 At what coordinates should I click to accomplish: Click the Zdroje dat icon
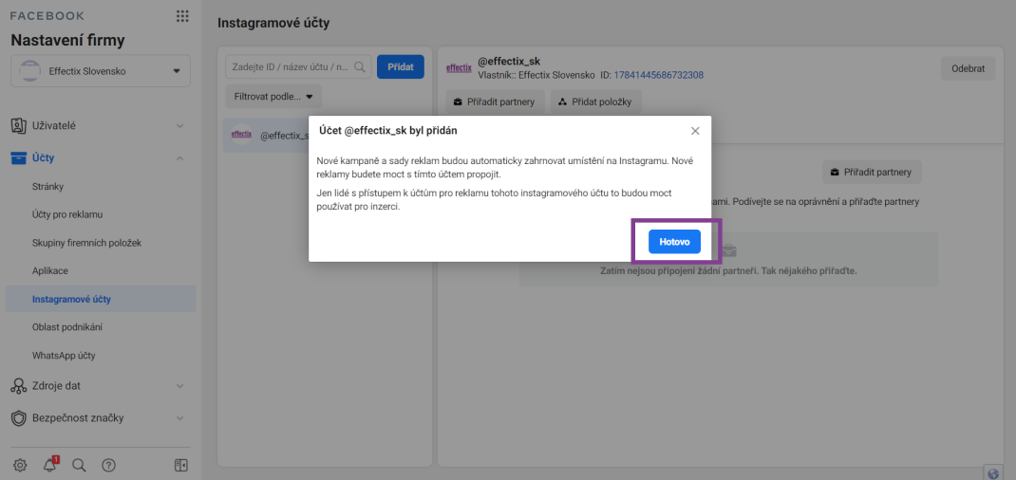coord(19,385)
